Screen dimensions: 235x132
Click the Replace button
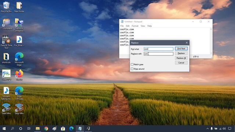[181, 53]
